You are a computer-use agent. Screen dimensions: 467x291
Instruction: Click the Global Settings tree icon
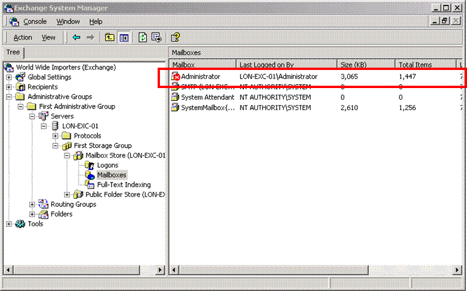click(x=20, y=77)
